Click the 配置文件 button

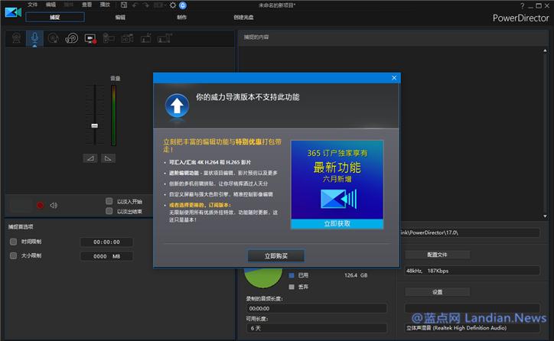[438, 255]
